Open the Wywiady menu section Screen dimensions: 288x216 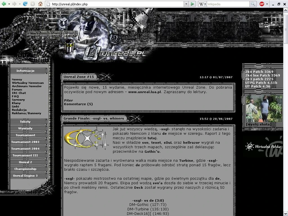pos(26,128)
